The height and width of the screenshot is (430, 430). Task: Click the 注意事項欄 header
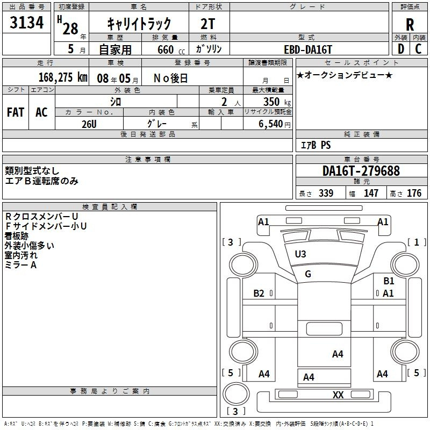(147, 159)
